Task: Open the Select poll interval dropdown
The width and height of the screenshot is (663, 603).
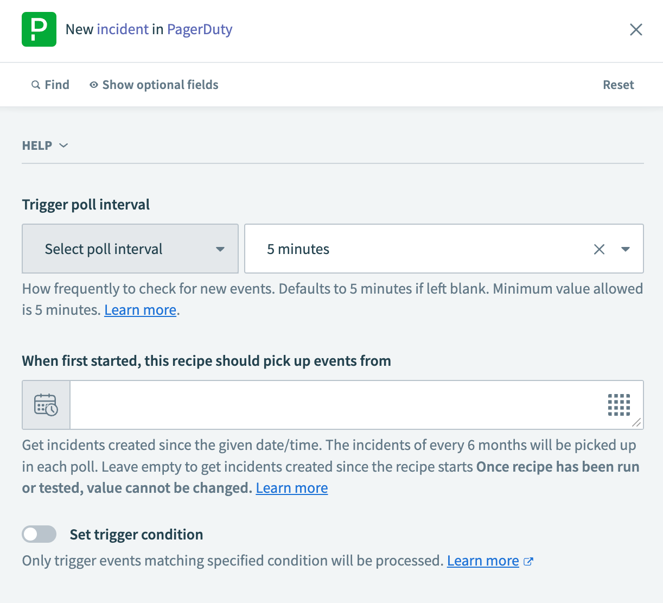Action: pos(130,249)
